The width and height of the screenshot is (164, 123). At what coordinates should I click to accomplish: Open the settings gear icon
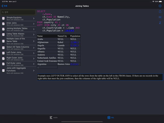pyautogui.click(x=160, y=6)
